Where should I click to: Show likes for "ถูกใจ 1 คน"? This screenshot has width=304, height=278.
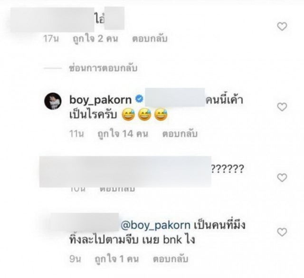[x=117, y=259]
